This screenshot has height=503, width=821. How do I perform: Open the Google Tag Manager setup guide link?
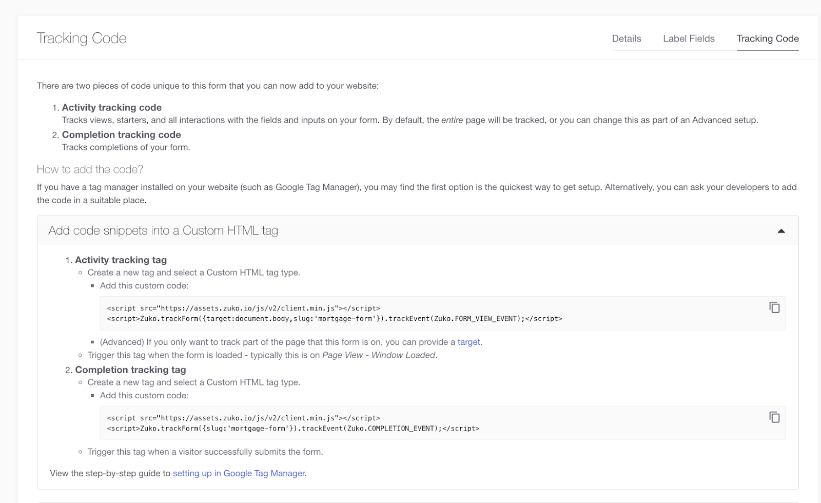(238, 473)
